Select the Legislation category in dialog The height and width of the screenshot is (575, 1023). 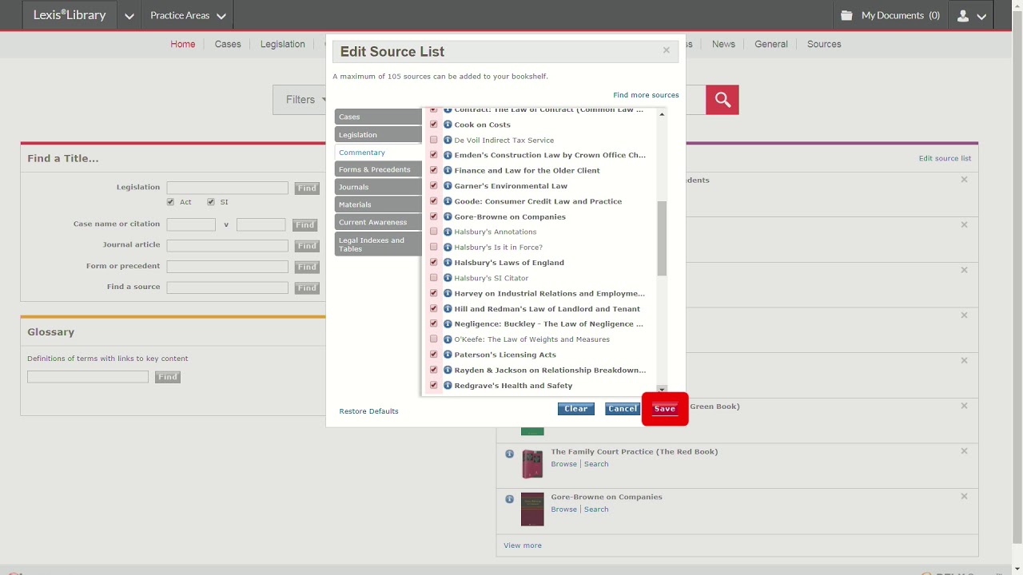[378, 134]
